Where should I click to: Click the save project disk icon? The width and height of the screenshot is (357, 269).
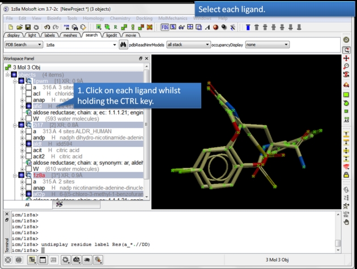pyautogui.click(x=28, y=27)
